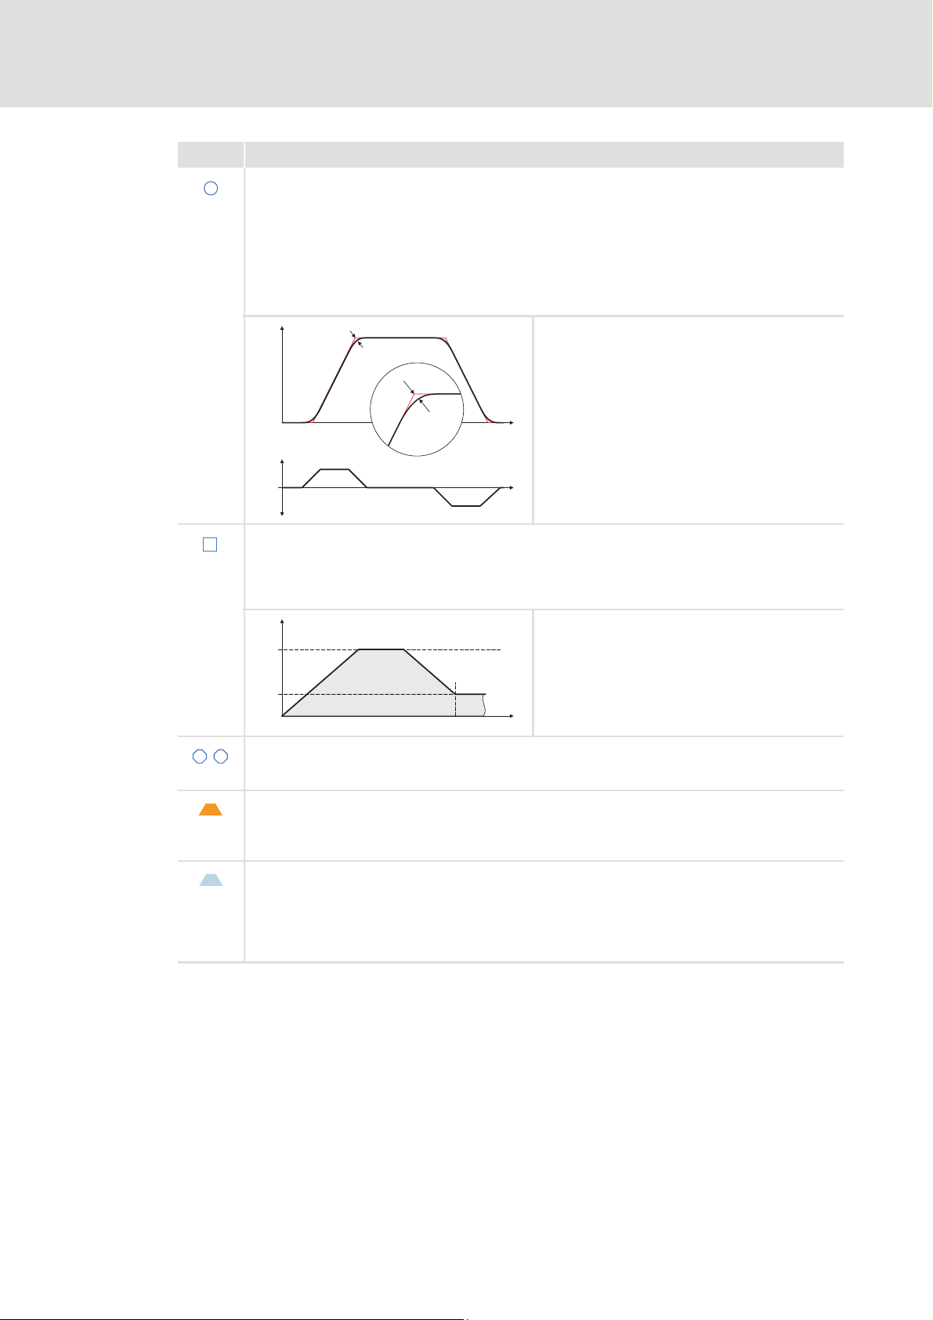Click the empty cell beside the S-curve graph

coord(688,419)
